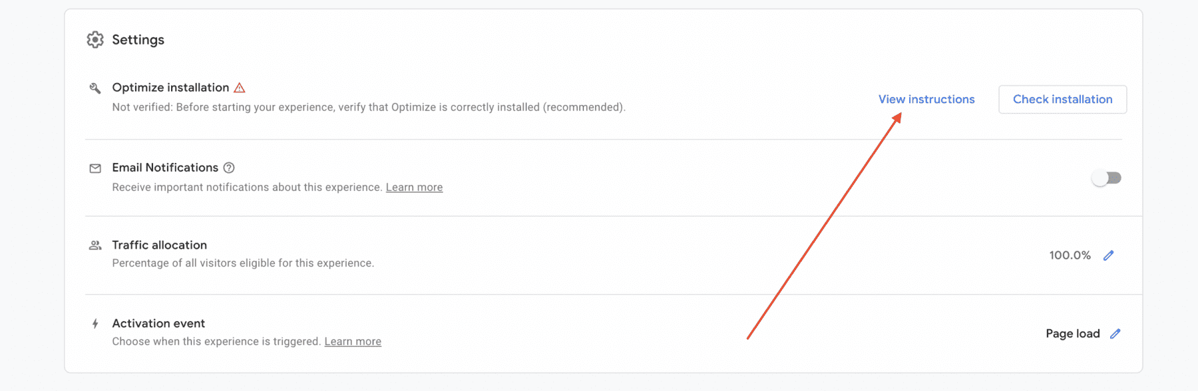
Task: Open Learn more under Activation event
Action: 353,342
